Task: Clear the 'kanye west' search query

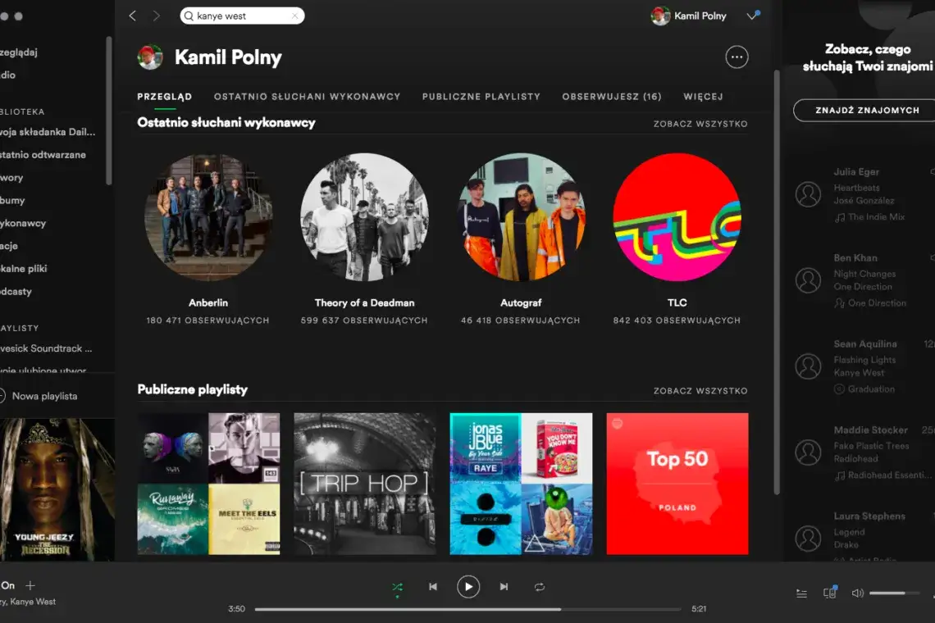Action: coord(295,15)
